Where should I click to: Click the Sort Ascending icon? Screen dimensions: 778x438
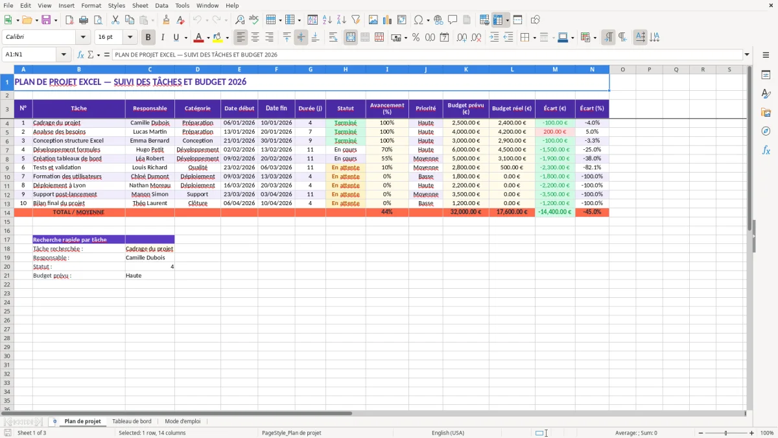coord(327,20)
